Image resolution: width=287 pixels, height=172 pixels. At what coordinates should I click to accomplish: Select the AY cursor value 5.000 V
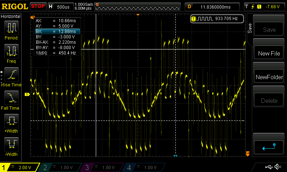(66, 26)
